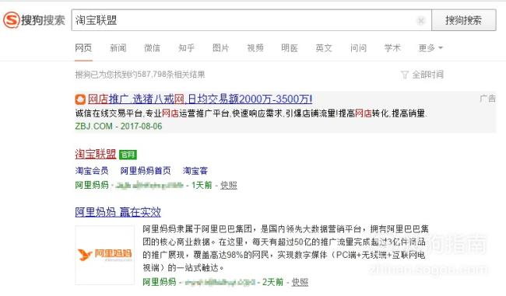This screenshot has width=506, height=296.
Task: Switch to the 图片 tab
Action: [221, 48]
